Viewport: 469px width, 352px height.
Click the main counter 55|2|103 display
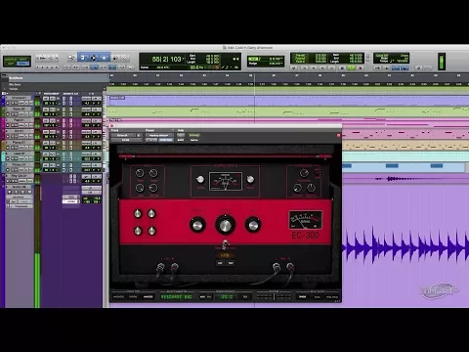(167, 60)
